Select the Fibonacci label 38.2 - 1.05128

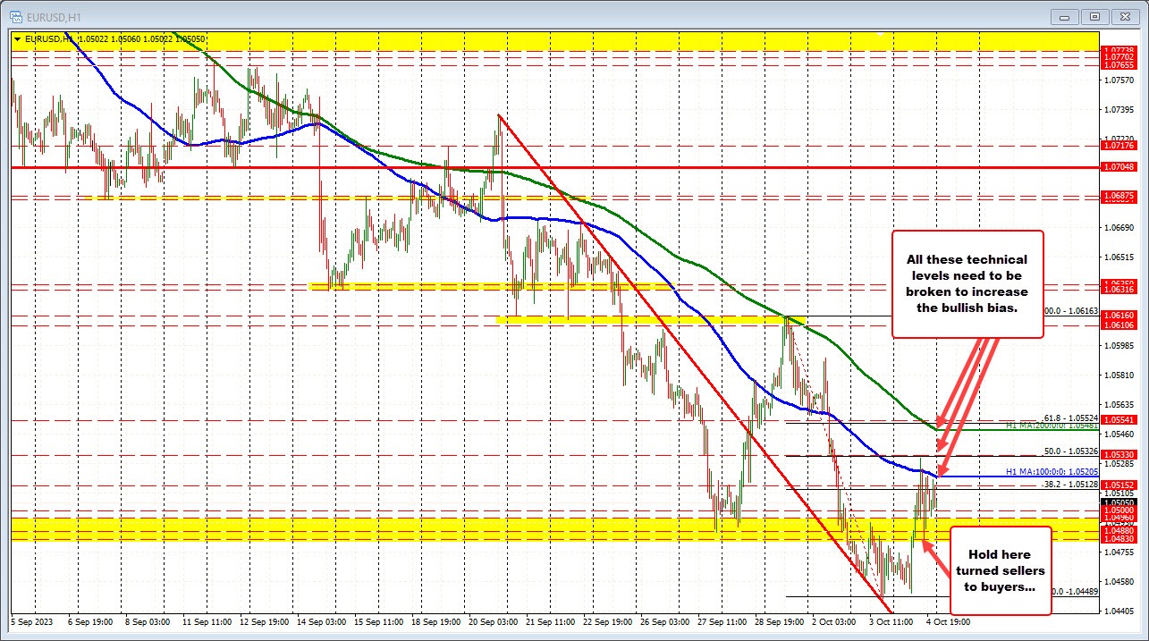point(1070,484)
